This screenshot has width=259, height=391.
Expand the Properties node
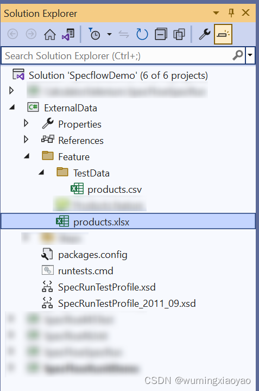point(26,123)
